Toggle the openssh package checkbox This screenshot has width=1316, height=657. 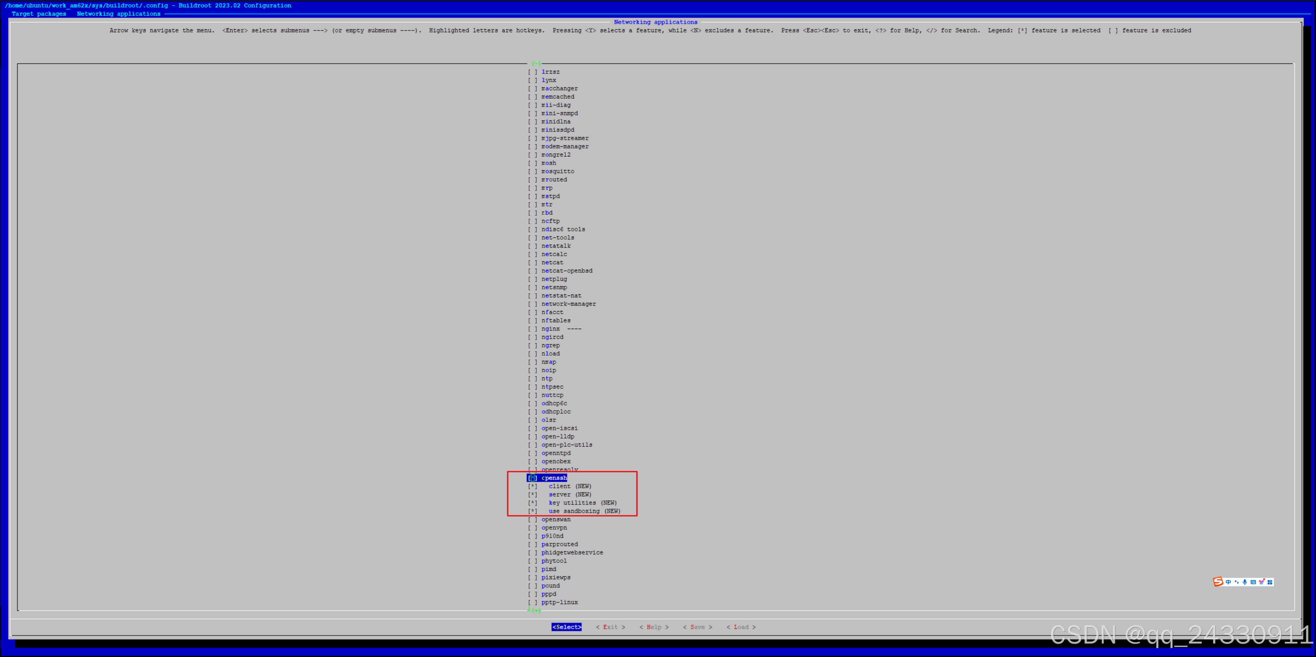click(532, 478)
